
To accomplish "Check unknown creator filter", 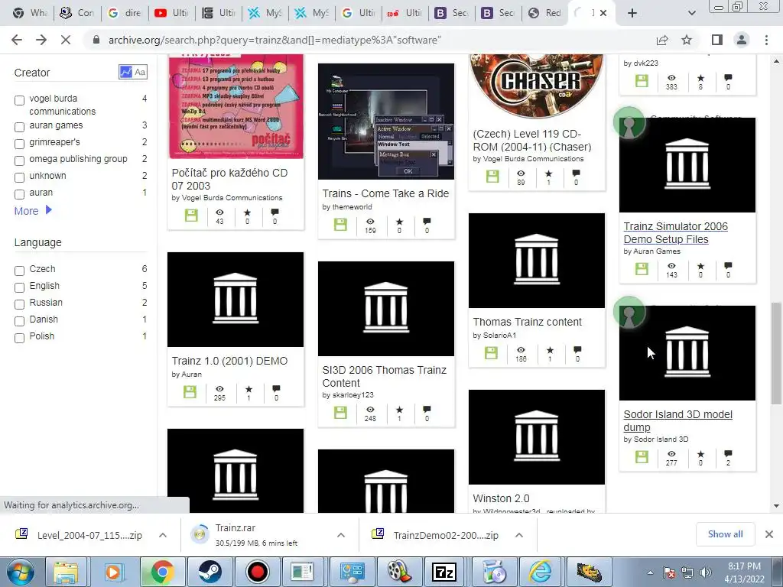I will [19, 177].
